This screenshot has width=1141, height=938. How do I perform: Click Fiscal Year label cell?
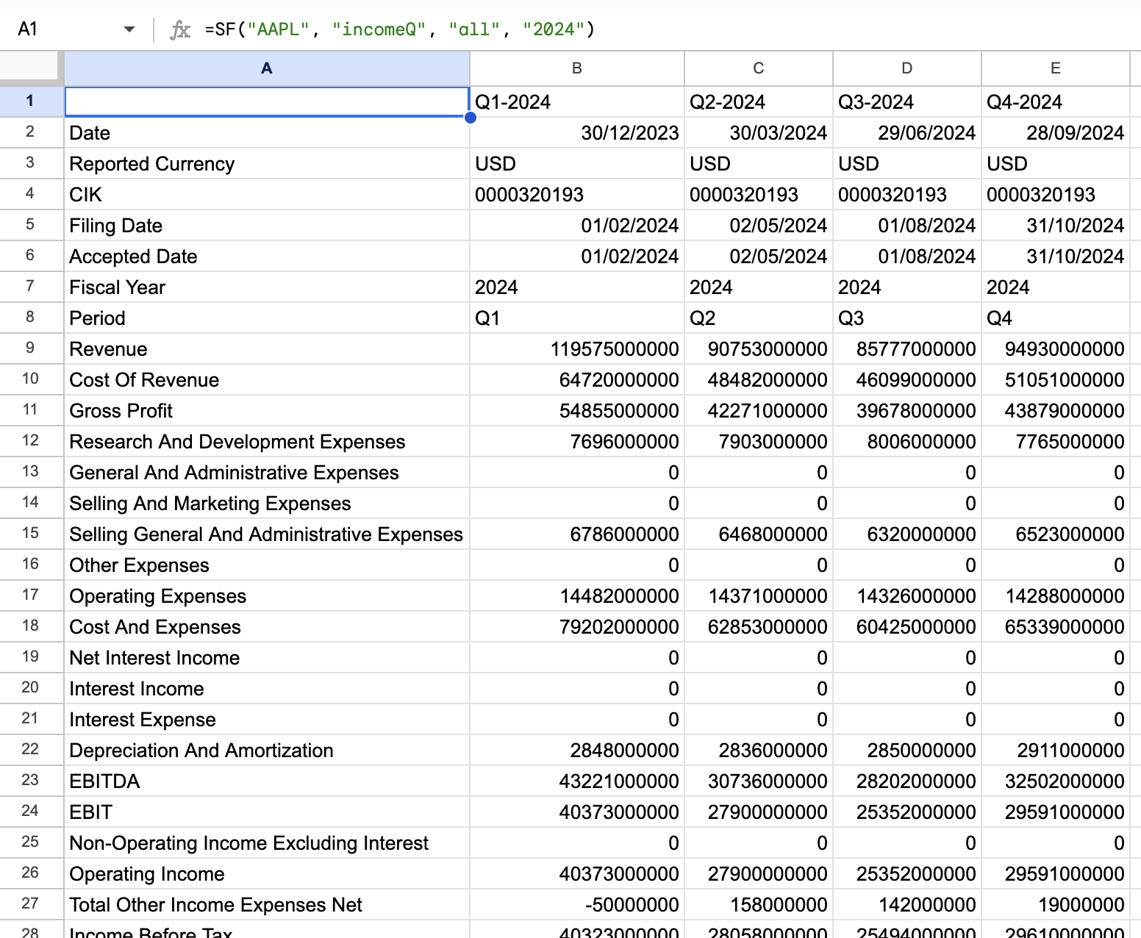267,287
